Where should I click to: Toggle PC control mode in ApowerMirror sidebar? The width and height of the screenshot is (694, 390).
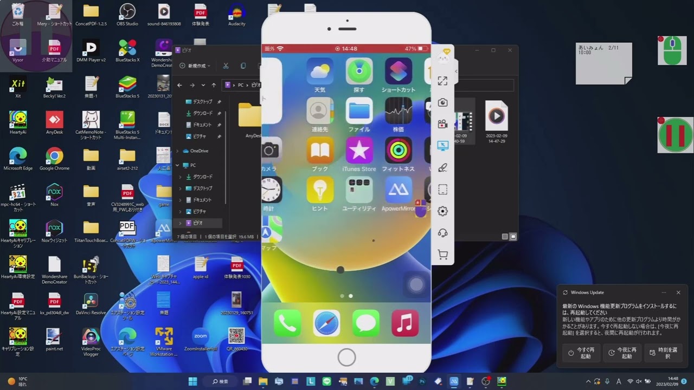[442, 146]
